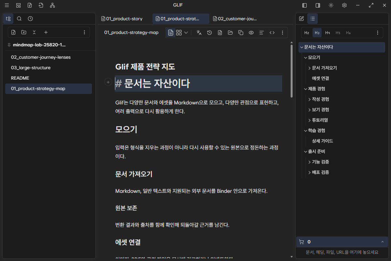
Task: Collapse '문서는 자산이다' outline node
Action: tap(301, 47)
